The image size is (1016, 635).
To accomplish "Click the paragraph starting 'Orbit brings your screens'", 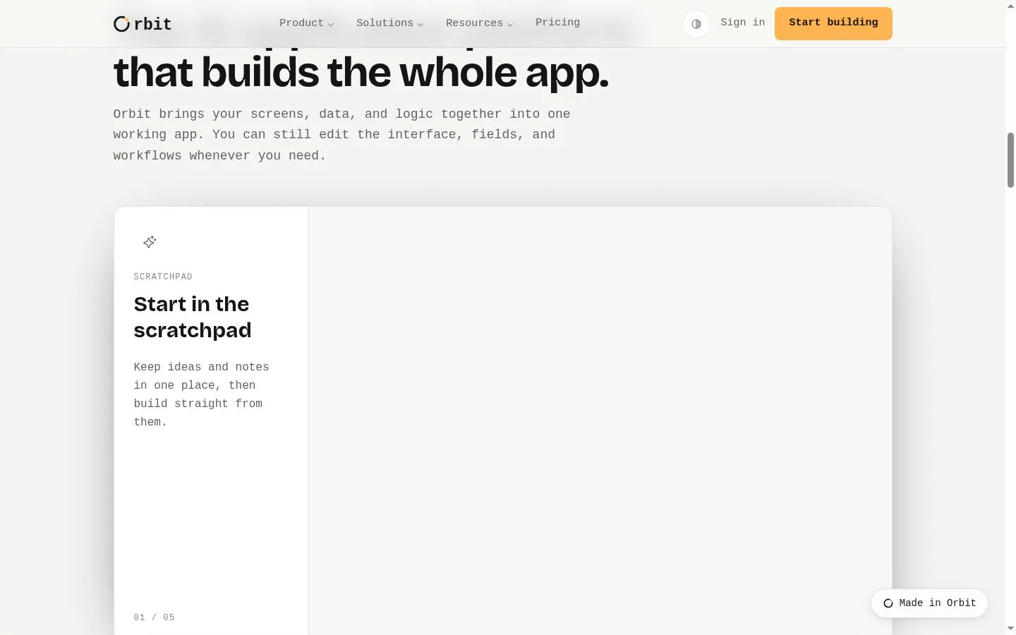I will click(x=341, y=135).
